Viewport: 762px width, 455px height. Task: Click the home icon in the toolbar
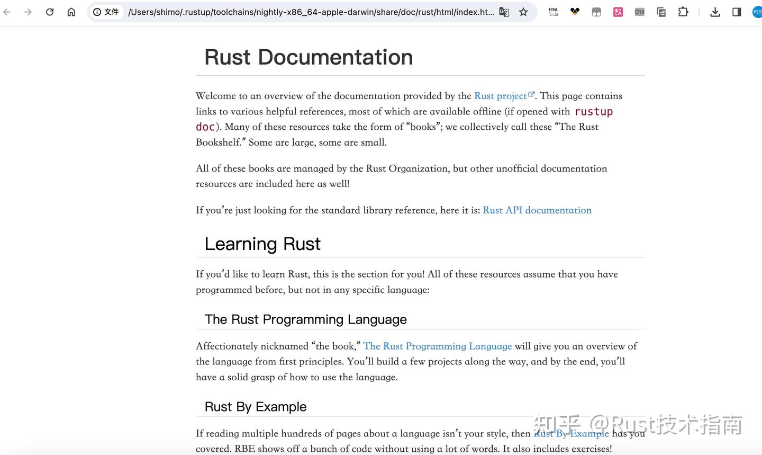click(71, 12)
